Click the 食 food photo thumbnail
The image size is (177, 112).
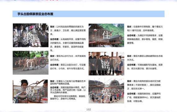tap(31, 35)
